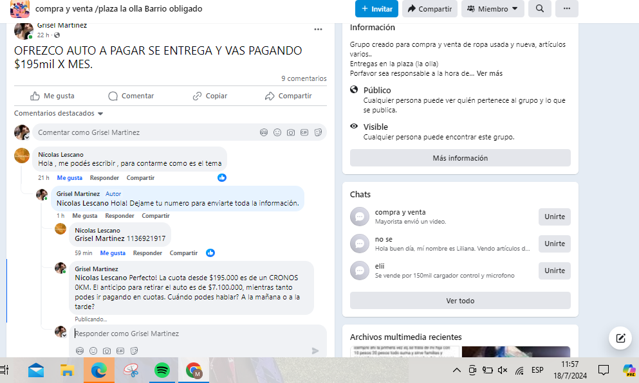
Task: Open the Comentarios destacados sort dropdown
Action: click(59, 114)
